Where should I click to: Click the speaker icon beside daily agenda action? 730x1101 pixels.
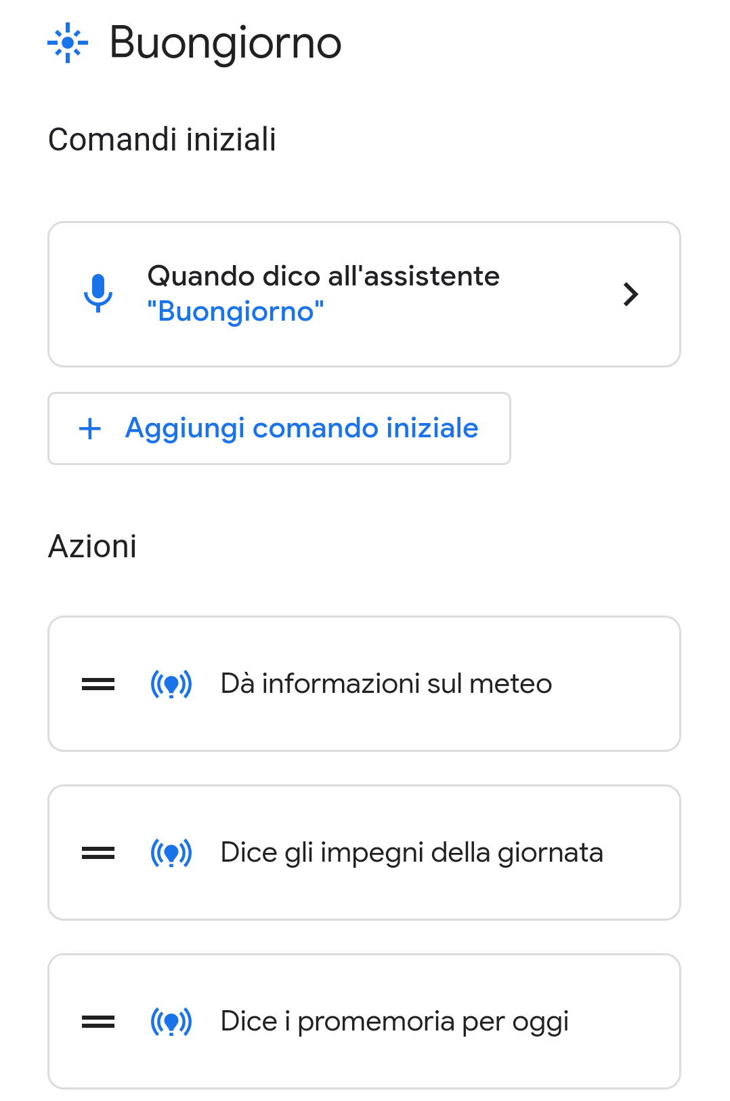pos(171,852)
